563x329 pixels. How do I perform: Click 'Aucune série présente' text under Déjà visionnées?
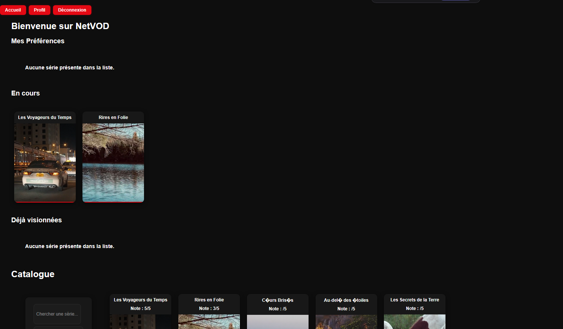pyautogui.click(x=69, y=246)
